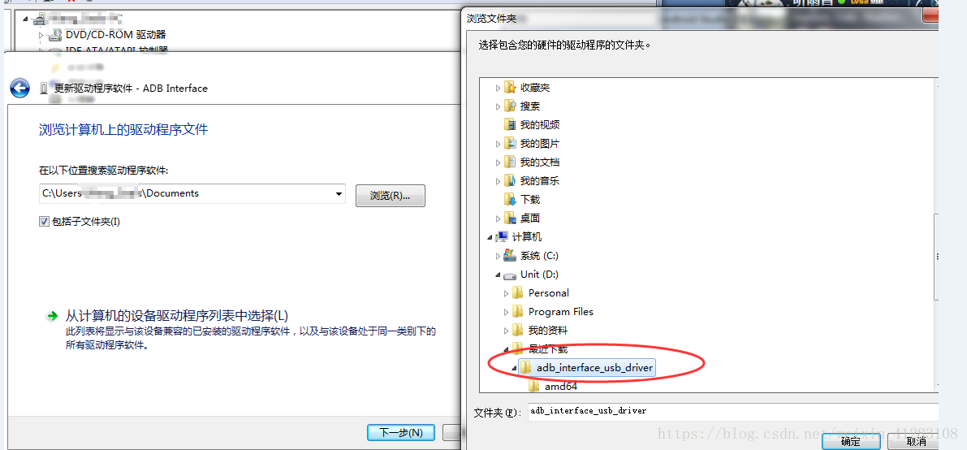The height and width of the screenshot is (450, 967).
Task: Click the 文件夹 name input field
Action: [732, 411]
